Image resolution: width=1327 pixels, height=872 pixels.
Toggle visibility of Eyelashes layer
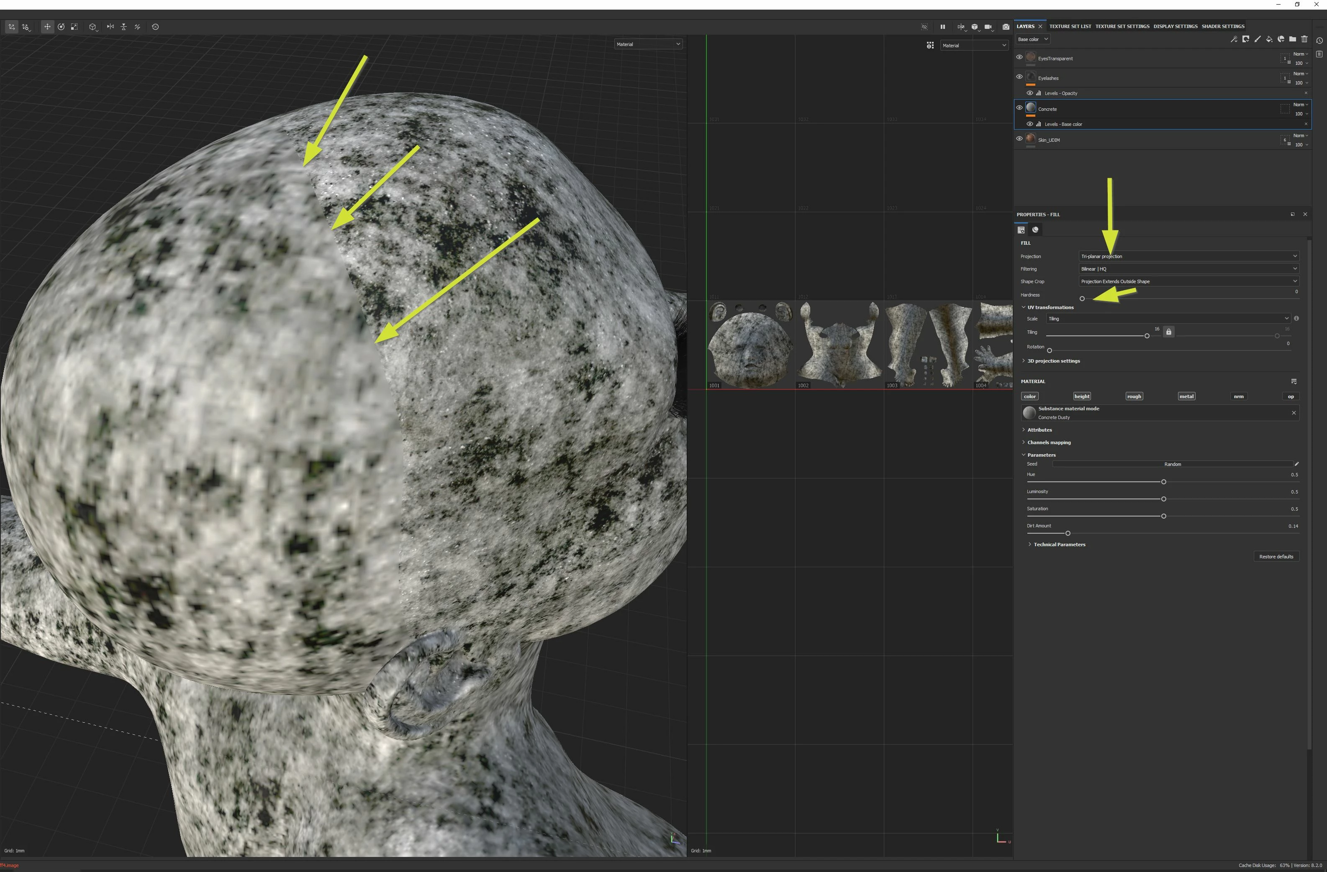coord(1019,77)
